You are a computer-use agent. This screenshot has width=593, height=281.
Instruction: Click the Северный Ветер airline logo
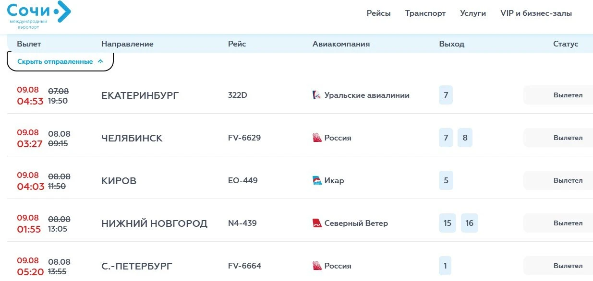[317, 223]
